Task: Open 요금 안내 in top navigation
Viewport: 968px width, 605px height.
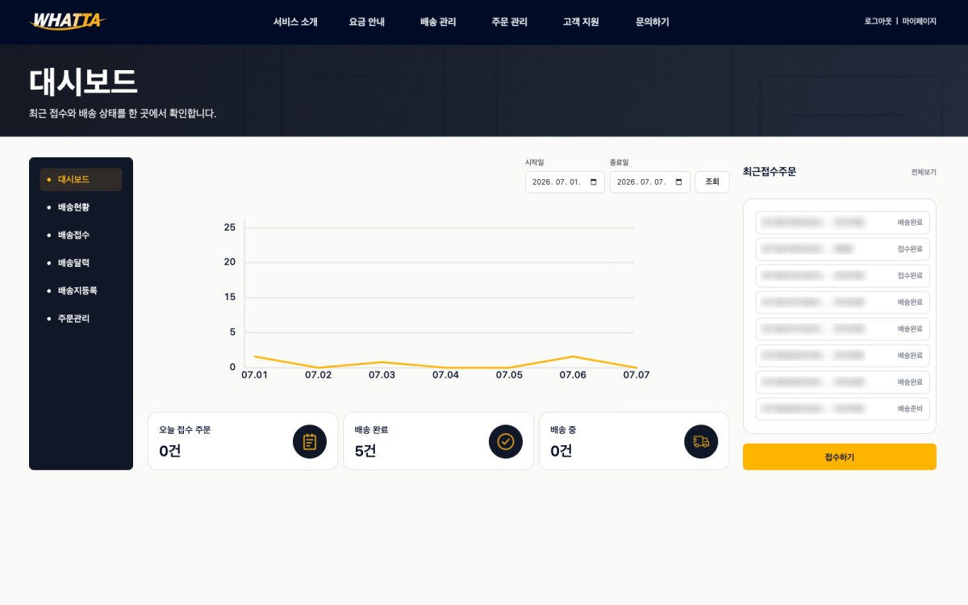Action: pyautogui.click(x=367, y=22)
